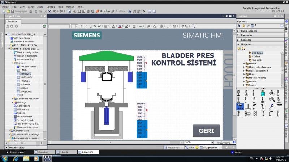Open the font name dropdown field
The height and width of the screenshot is (162, 289).
(x=59, y=26)
